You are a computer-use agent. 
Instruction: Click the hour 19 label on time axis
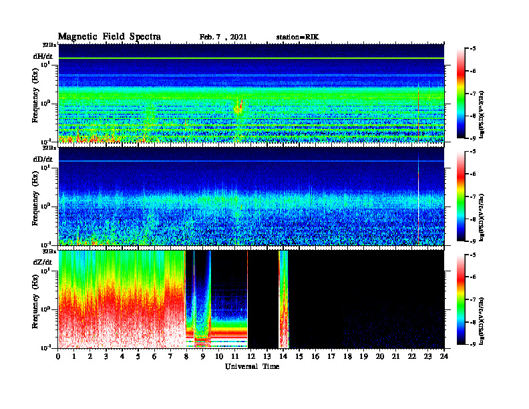pos(363,357)
